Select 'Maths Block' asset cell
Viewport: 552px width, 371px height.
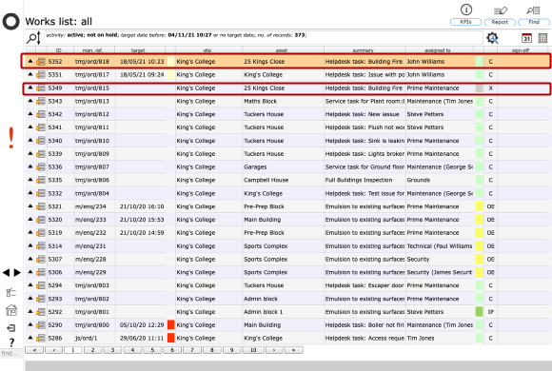point(260,102)
